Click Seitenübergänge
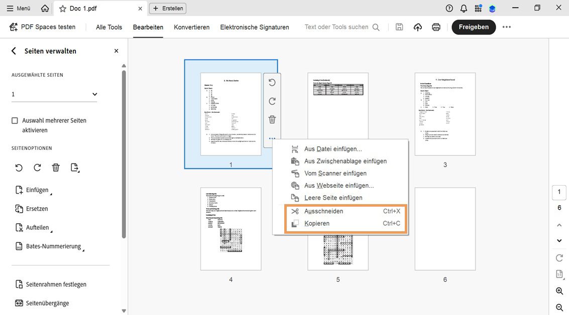569x315 pixels. (x=42, y=303)
